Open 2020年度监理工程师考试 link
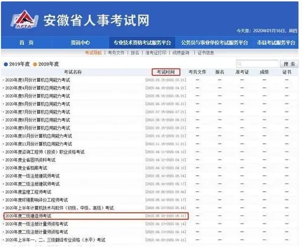Viewport: 302px width, 247px height. (x=28, y=192)
